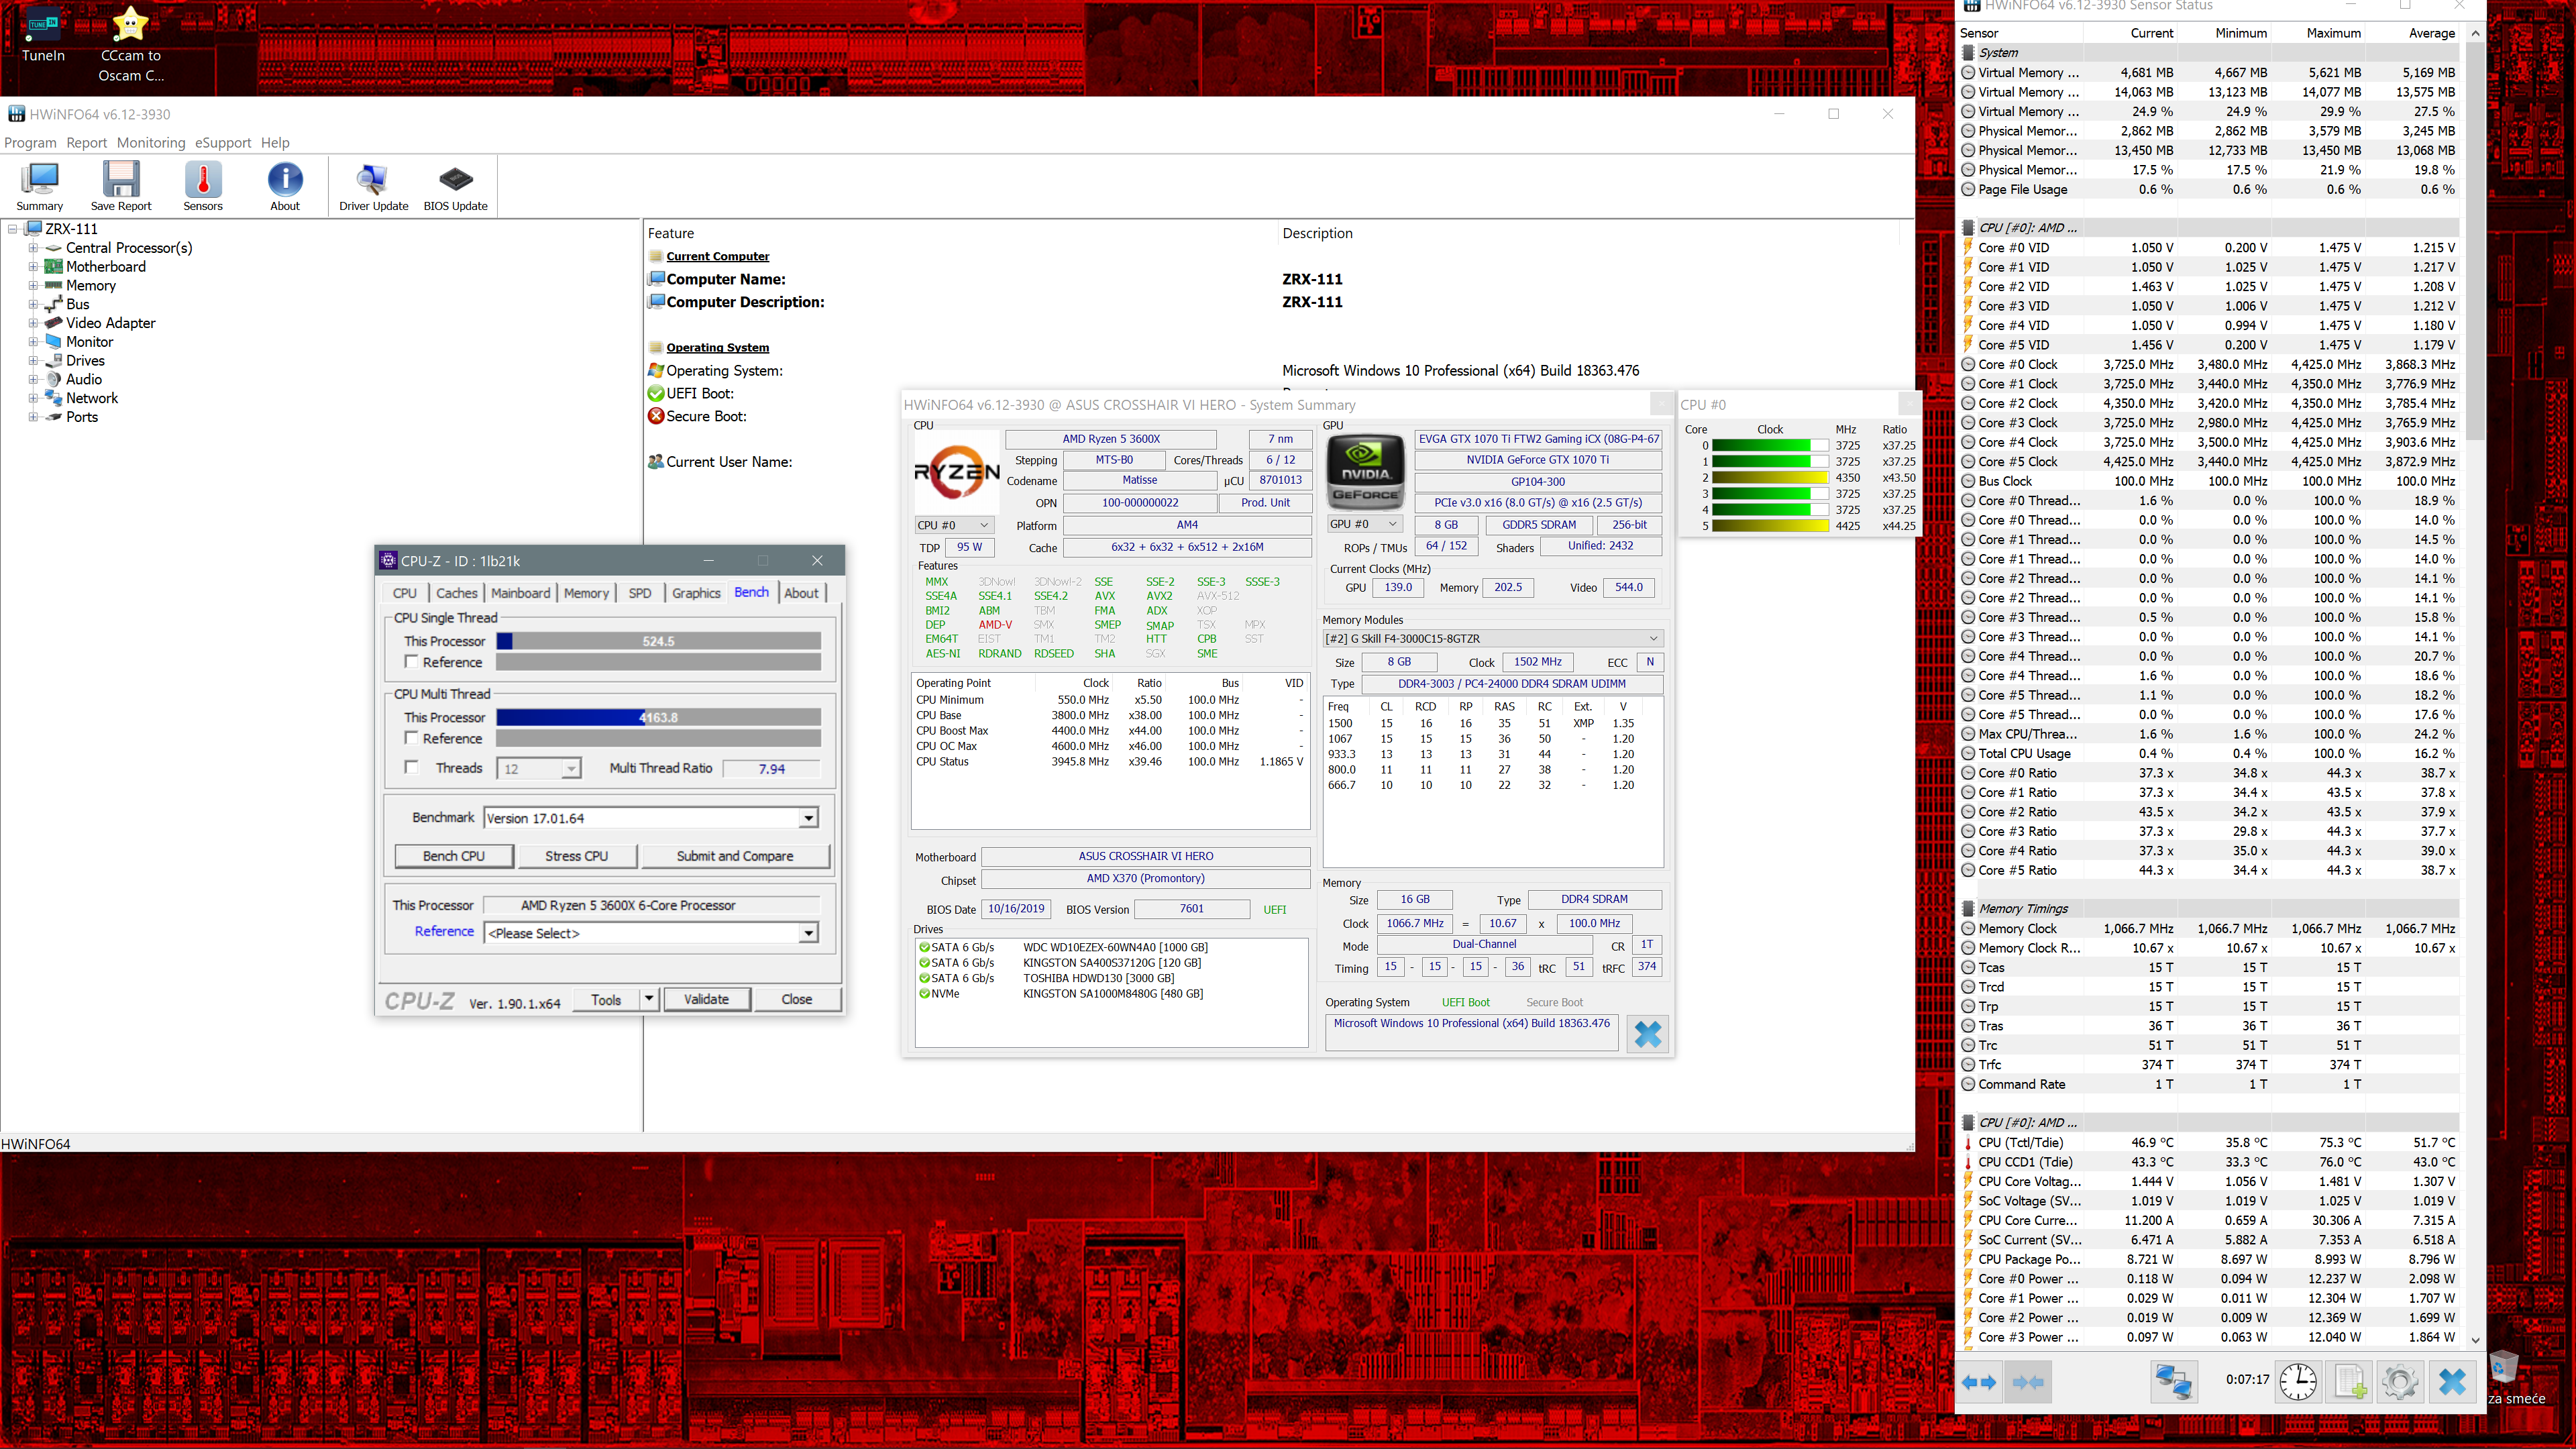Switch to the Mainboard tab in CPU-Z
The height and width of the screenshot is (1449, 2576).
coord(520,593)
